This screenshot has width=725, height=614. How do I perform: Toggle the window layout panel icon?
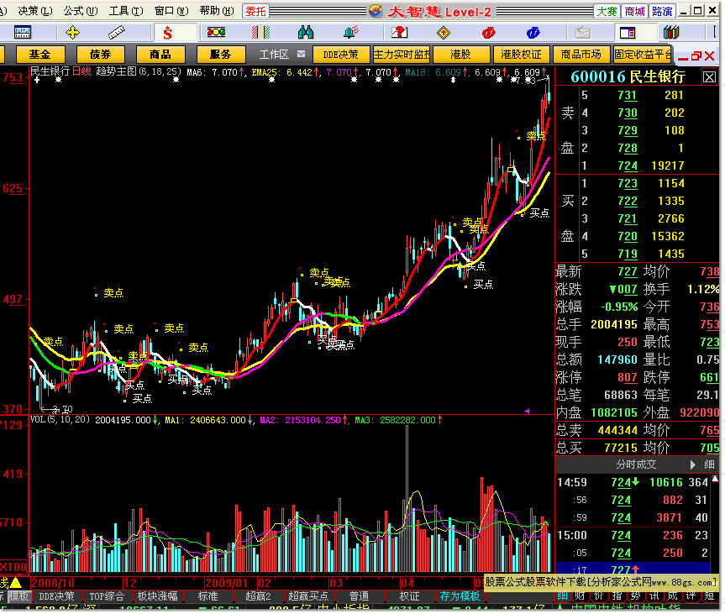628,33
